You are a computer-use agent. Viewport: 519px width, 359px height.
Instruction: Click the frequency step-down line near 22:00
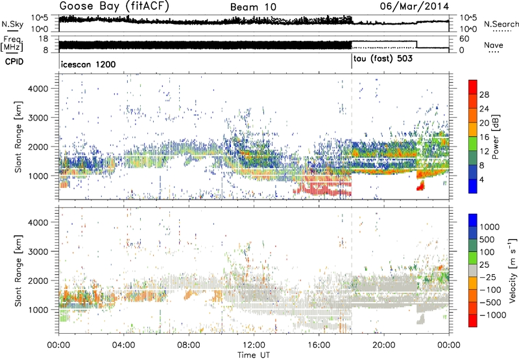(416, 45)
